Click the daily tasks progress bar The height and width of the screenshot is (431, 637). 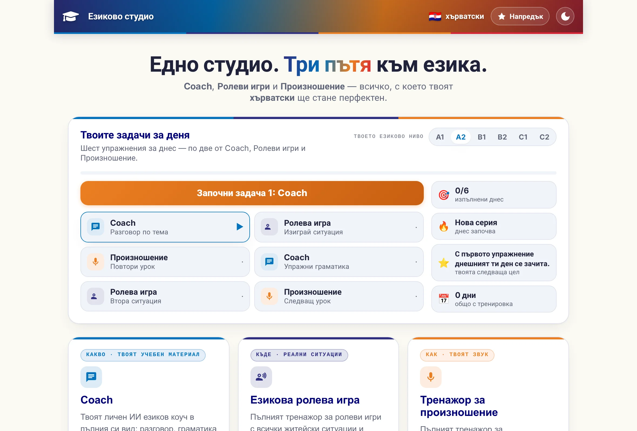(x=318, y=173)
